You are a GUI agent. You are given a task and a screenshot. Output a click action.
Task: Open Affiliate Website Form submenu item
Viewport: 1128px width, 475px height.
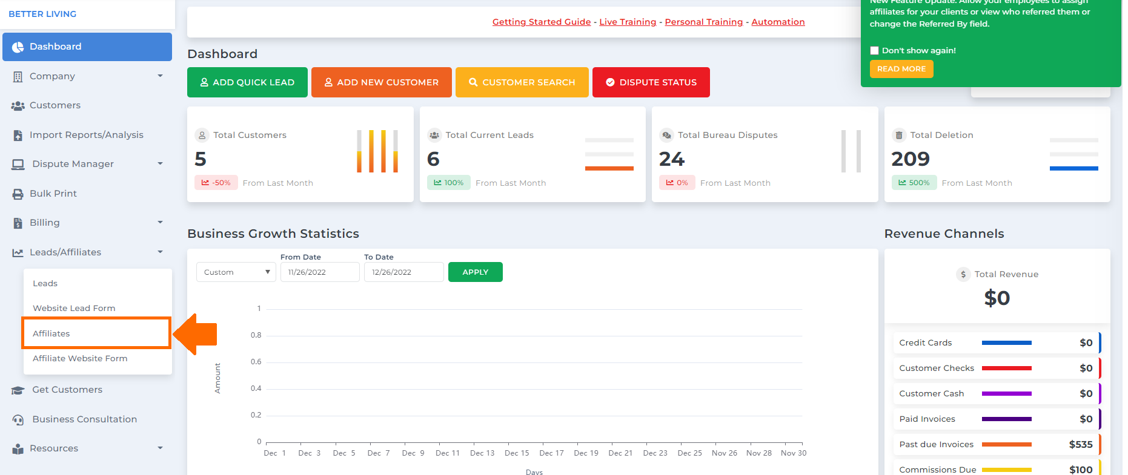tap(80, 358)
